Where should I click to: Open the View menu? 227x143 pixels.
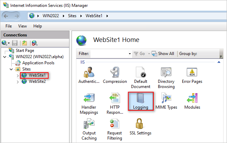point(22,26)
